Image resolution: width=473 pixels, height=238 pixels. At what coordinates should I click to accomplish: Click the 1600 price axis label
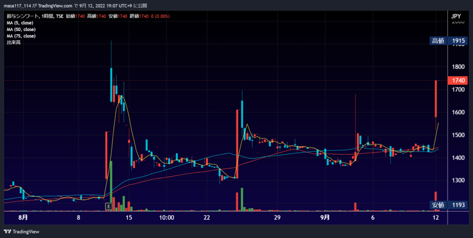pos(457,112)
